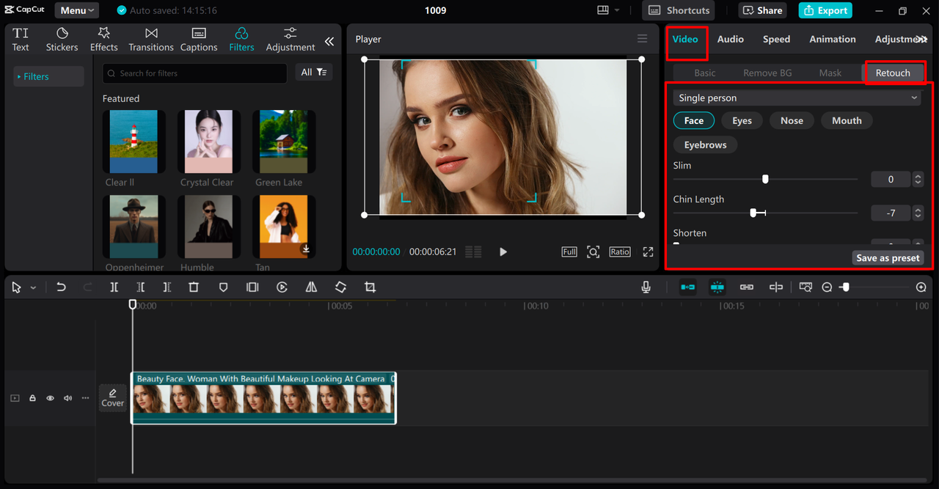Play the video preview
Image resolution: width=939 pixels, height=489 pixels.
coord(503,251)
